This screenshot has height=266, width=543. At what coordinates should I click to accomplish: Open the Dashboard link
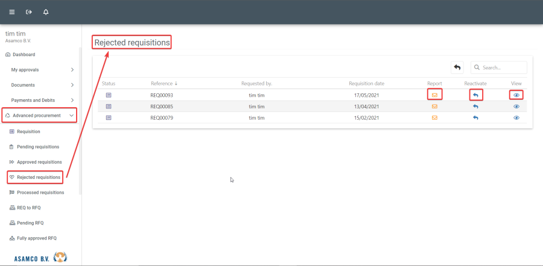[x=24, y=55]
